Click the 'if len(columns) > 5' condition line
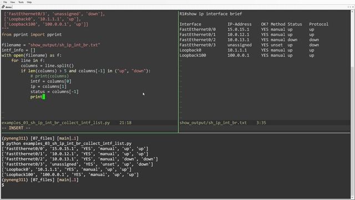Image resolution: width=355 pixels, height=200 pixels. [86, 71]
